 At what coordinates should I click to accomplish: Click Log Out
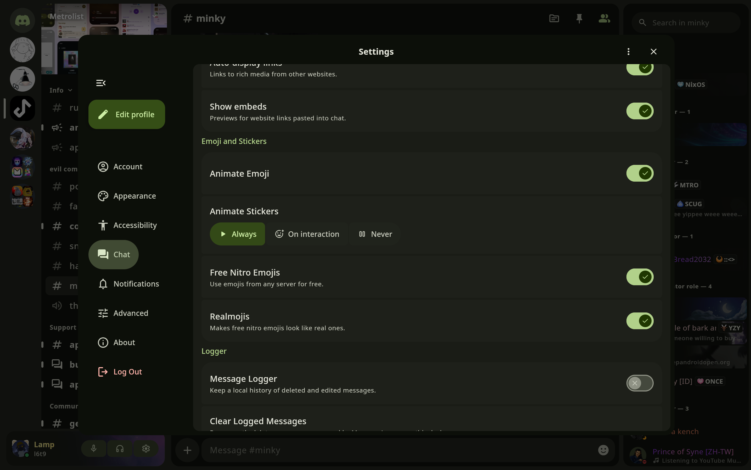pyautogui.click(x=120, y=372)
